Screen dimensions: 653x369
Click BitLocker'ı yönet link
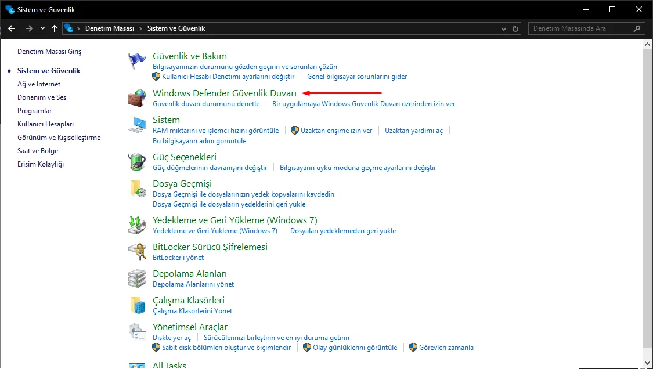(x=178, y=258)
